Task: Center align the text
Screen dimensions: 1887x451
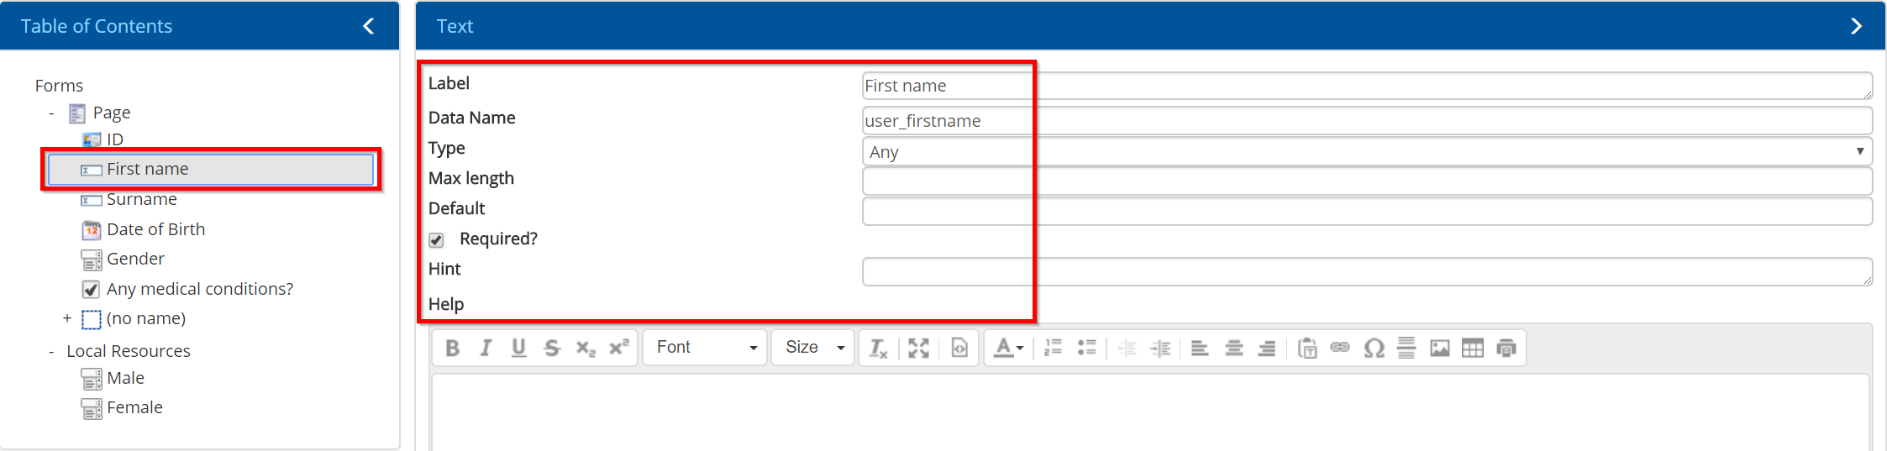Action: click(1233, 348)
